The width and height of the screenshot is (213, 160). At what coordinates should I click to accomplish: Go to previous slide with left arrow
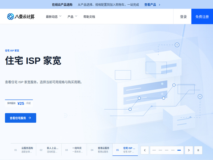pos(145,150)
